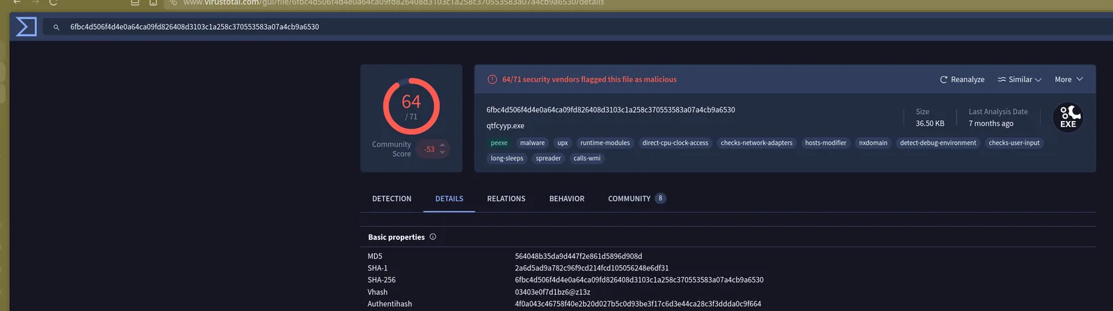Open the BEHAVIOR tab
The image size is (1113, 311).
(566, 199)
